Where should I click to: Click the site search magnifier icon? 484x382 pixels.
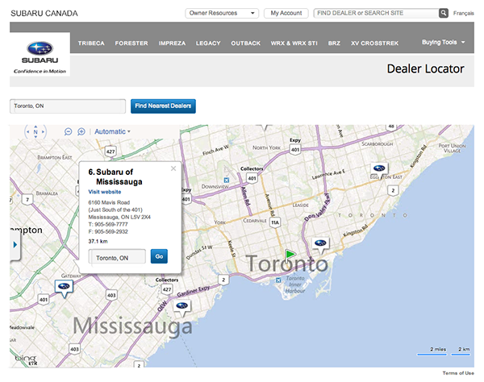(443, 13)
